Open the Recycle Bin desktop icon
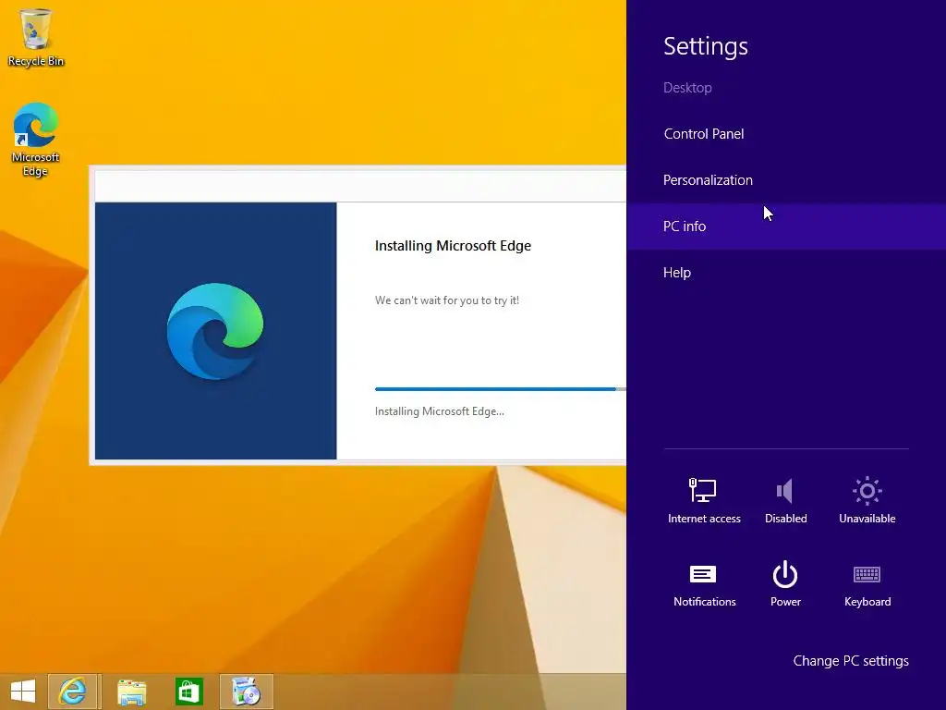The width and height of the screenshot is (946, 710). (36, 37)
